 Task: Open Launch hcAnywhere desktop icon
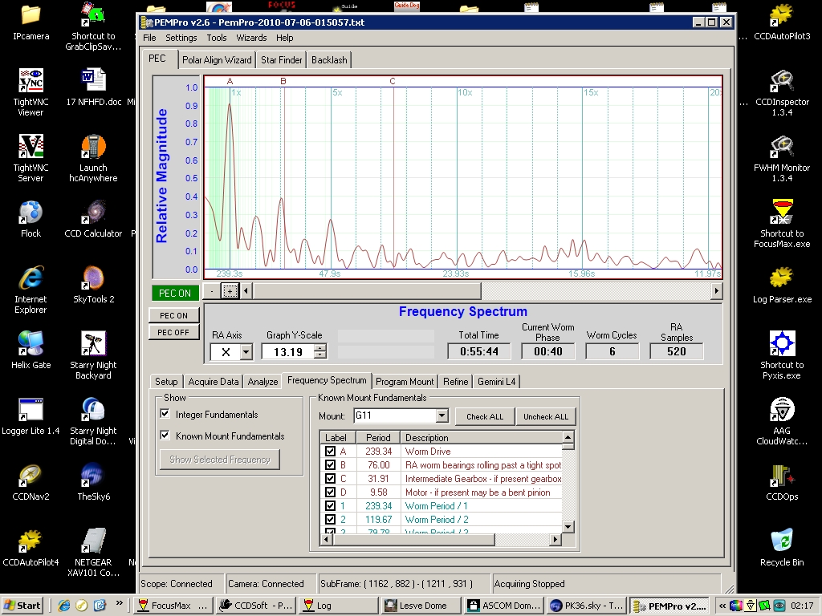(x=94, y=159)
